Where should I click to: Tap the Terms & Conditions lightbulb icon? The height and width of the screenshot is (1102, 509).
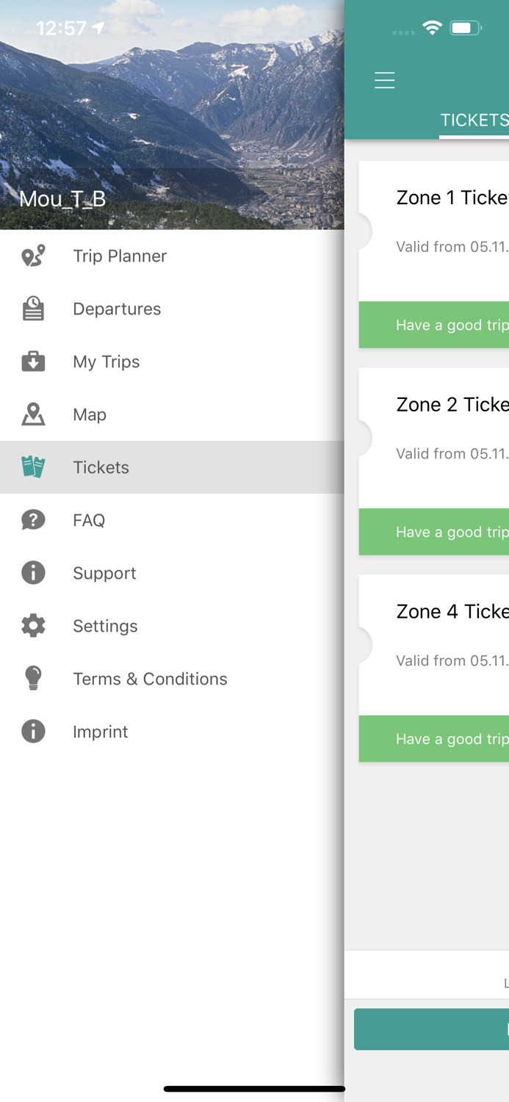pyautogui.click(x=33, y=679)
